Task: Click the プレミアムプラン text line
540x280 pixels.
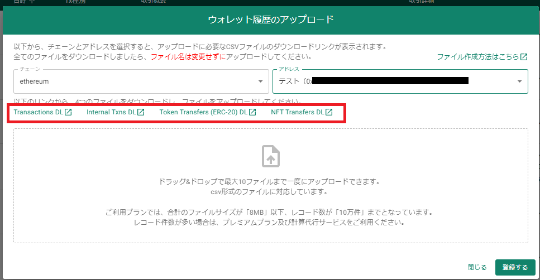Action: tap(269, 222)
